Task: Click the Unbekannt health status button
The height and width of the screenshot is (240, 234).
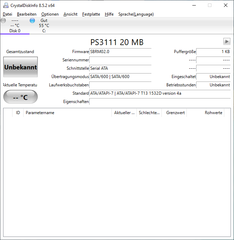Action: tap(20, 67)
